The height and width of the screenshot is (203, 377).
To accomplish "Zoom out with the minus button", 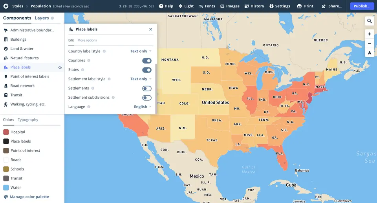I will [x=370, y=43].
